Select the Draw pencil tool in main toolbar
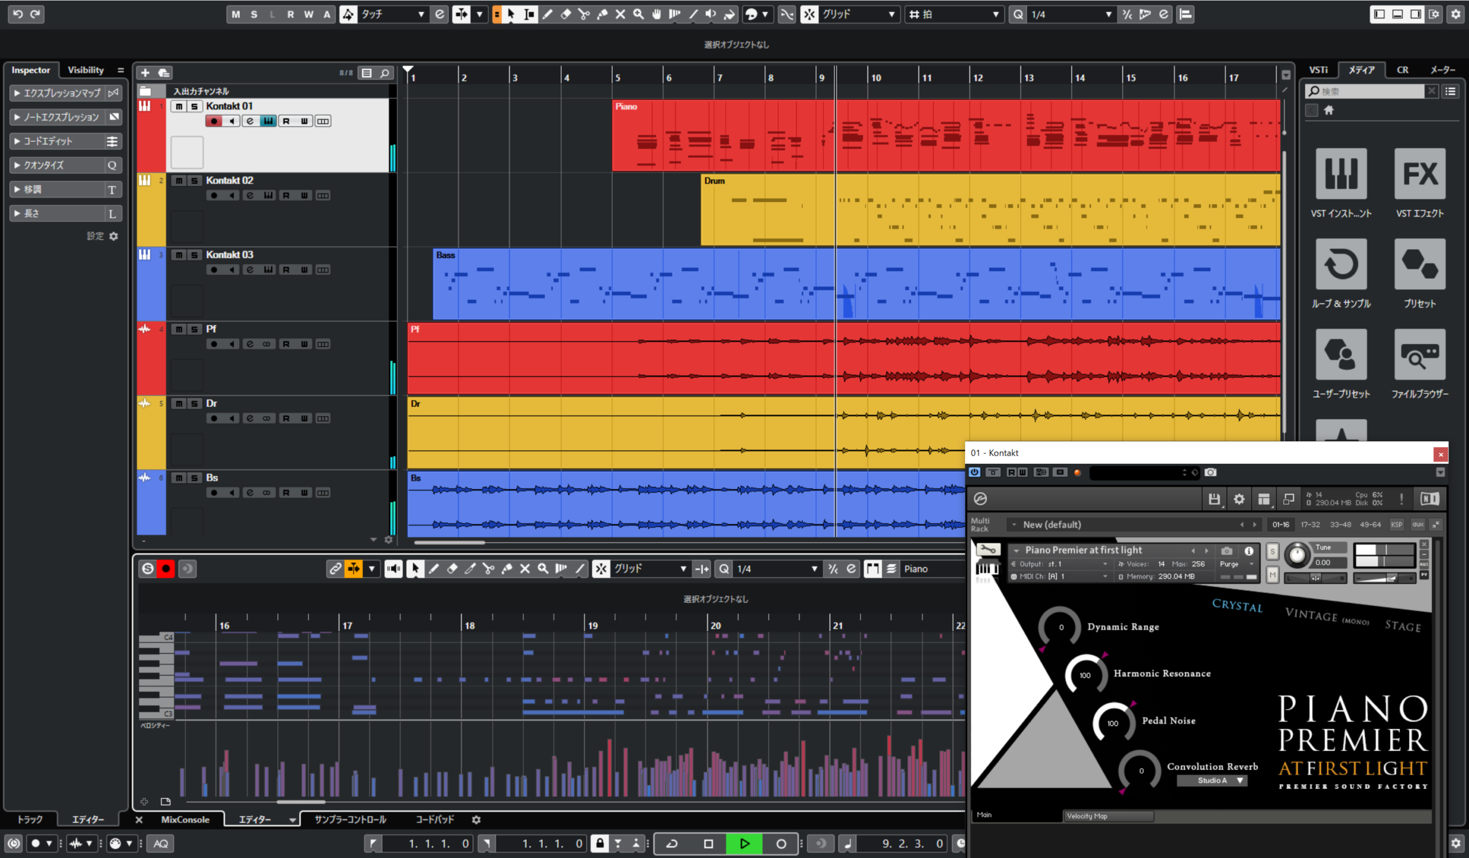 [547, 14]
